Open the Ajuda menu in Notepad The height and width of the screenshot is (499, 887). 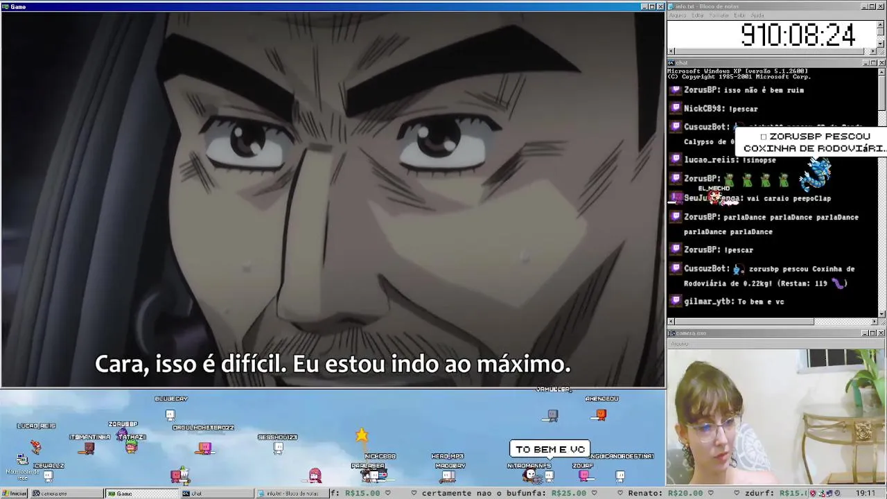point(757,15)
